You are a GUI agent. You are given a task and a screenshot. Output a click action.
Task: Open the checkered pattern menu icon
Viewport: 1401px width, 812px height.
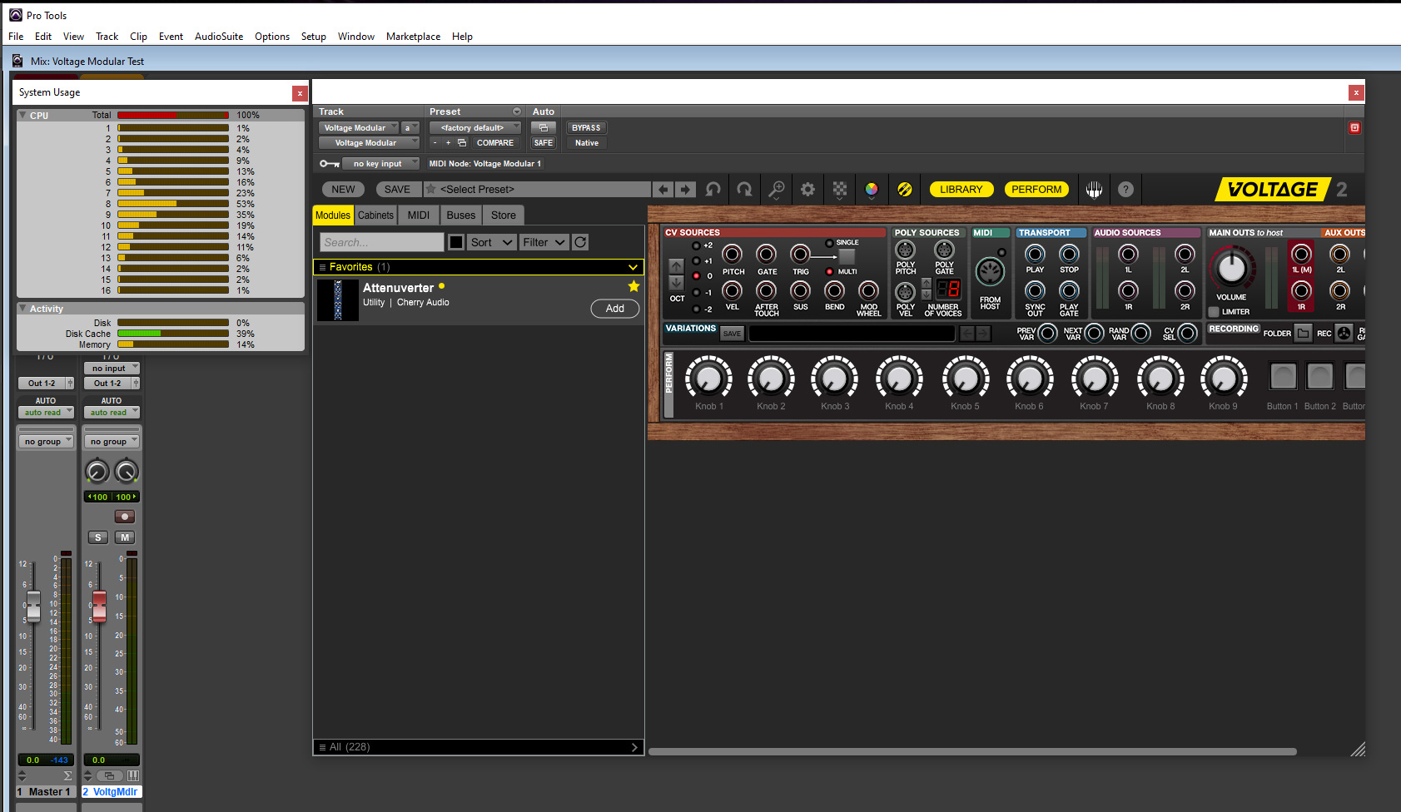(x=840, y=190)
